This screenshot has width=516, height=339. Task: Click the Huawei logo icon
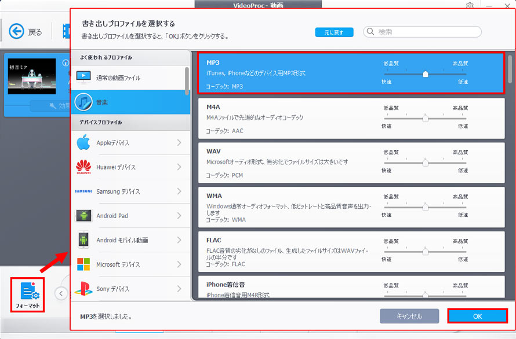coord(83,167)
